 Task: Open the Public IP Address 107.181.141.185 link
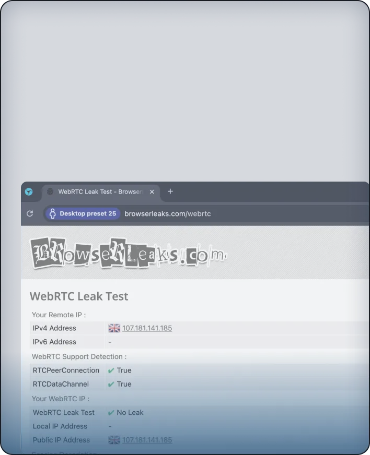coord(147,440)
